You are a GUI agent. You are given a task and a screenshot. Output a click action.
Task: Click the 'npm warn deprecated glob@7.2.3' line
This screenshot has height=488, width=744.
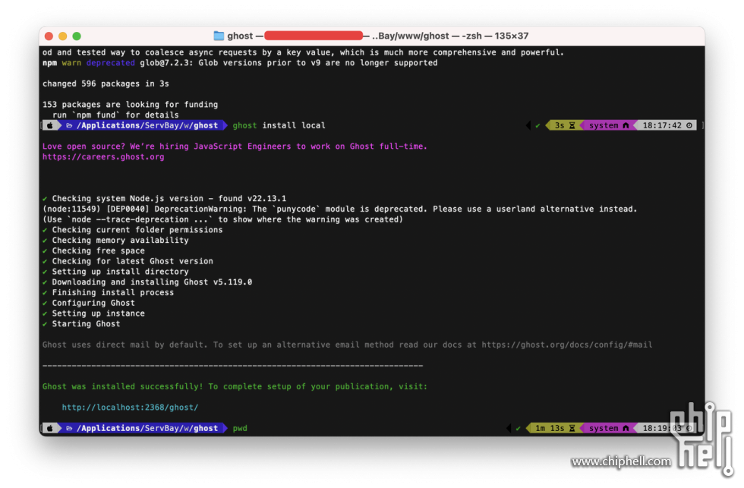pos(240,63)
